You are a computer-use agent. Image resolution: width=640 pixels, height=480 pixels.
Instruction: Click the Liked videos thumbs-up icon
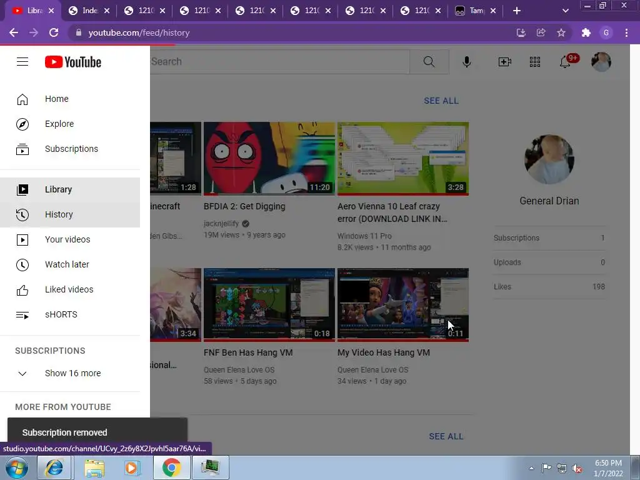(x=22, y=290)
